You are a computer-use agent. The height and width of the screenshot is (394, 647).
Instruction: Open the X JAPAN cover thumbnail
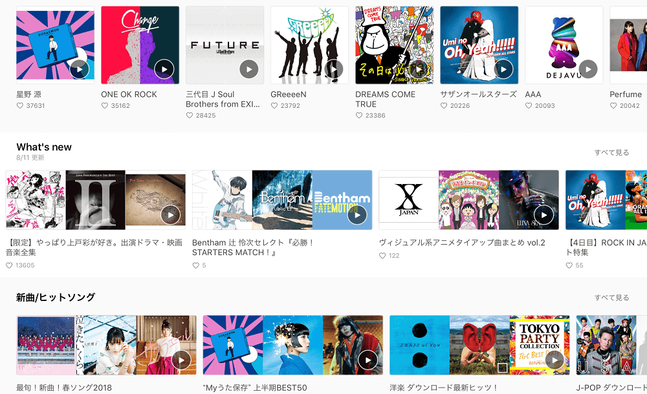click(x=409, y=200)
